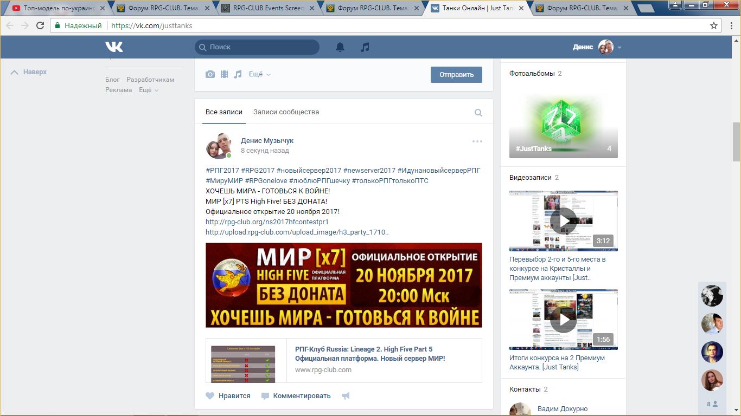741x416 pixels.
Task: Click the VK logo home icon
Action: point(114,47)
